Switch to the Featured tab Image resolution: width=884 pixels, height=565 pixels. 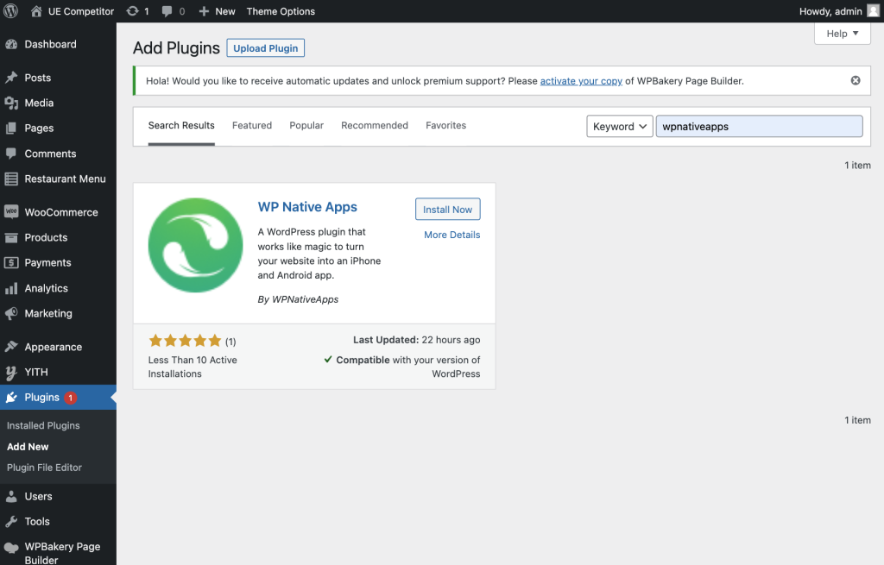[252, 126]
